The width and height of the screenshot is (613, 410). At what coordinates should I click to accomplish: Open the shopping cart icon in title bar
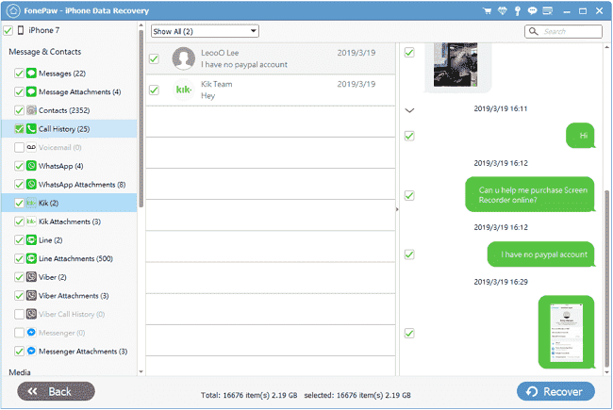[488, 11]
